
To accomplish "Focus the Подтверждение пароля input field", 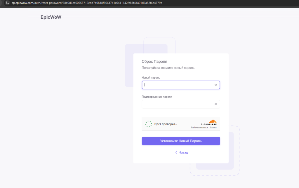I will tap(178, 104).
